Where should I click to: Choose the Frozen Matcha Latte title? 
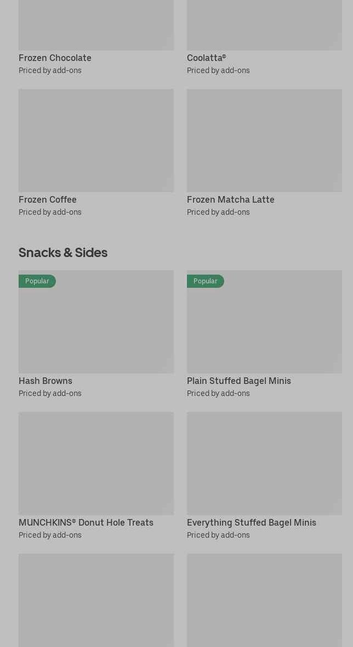[x=230, y=200]
